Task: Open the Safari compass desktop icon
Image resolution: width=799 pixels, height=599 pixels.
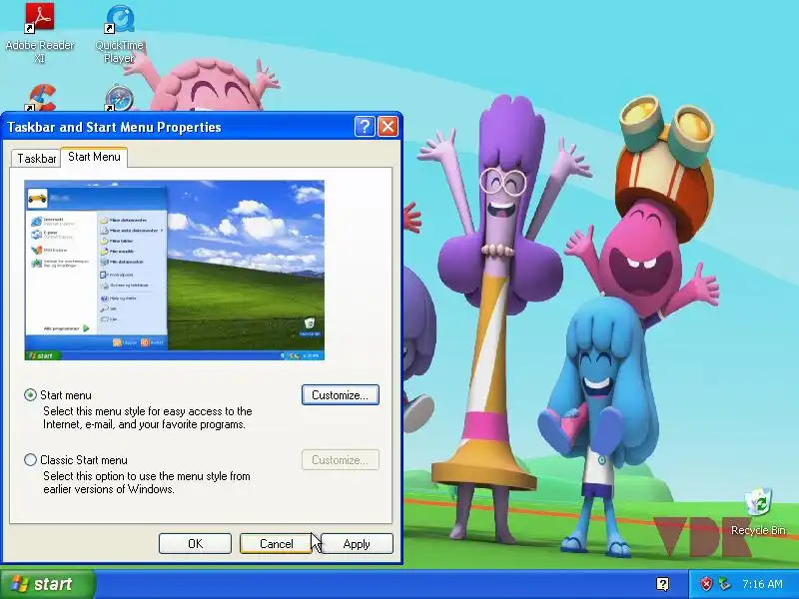Action: [119, 98]
